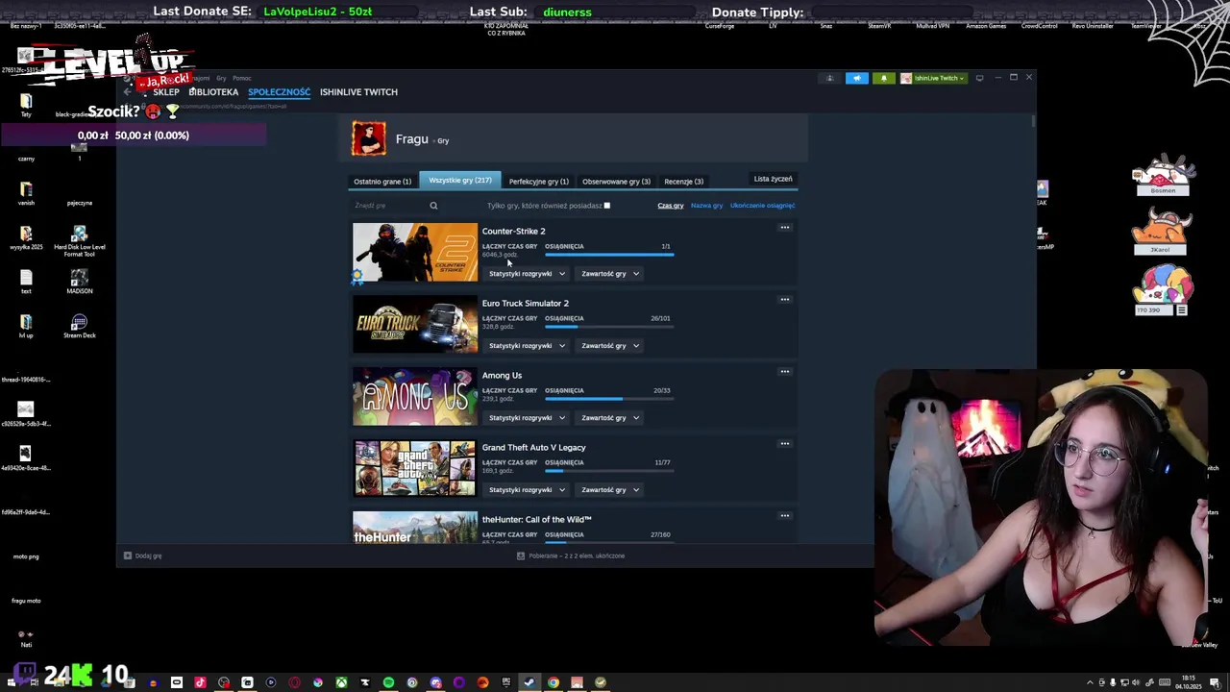Click Xbox icon in taskbar
Screen dimensions: 1230x692
pos(341,682)
